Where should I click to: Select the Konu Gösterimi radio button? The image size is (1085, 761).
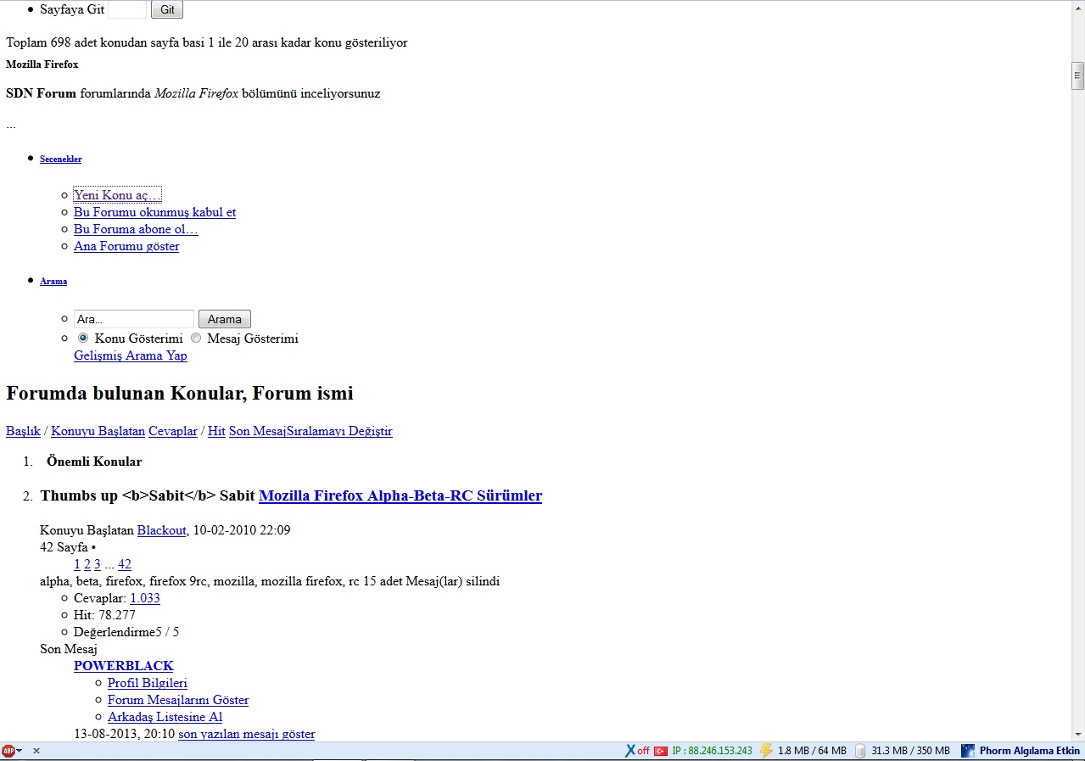coord(83,338)
